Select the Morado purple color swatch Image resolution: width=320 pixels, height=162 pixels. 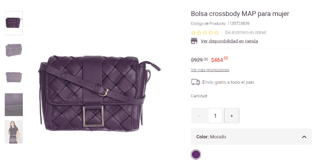point(196,154)
